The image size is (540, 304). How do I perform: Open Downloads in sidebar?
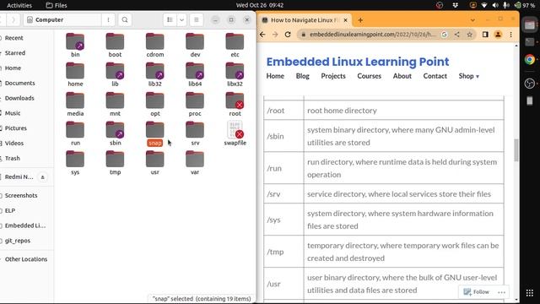pyautogui.click(x=19, y=98)
